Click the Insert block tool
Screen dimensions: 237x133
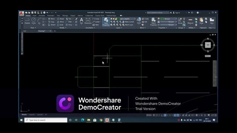click(139, 21)
